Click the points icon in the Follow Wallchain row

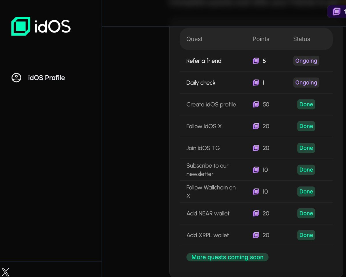[256, 192]
